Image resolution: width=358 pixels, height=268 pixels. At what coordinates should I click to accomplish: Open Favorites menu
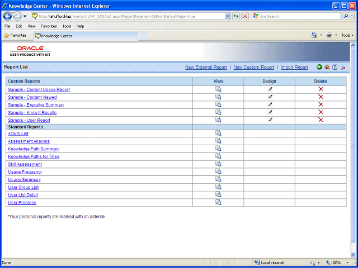tap(49, 26)
